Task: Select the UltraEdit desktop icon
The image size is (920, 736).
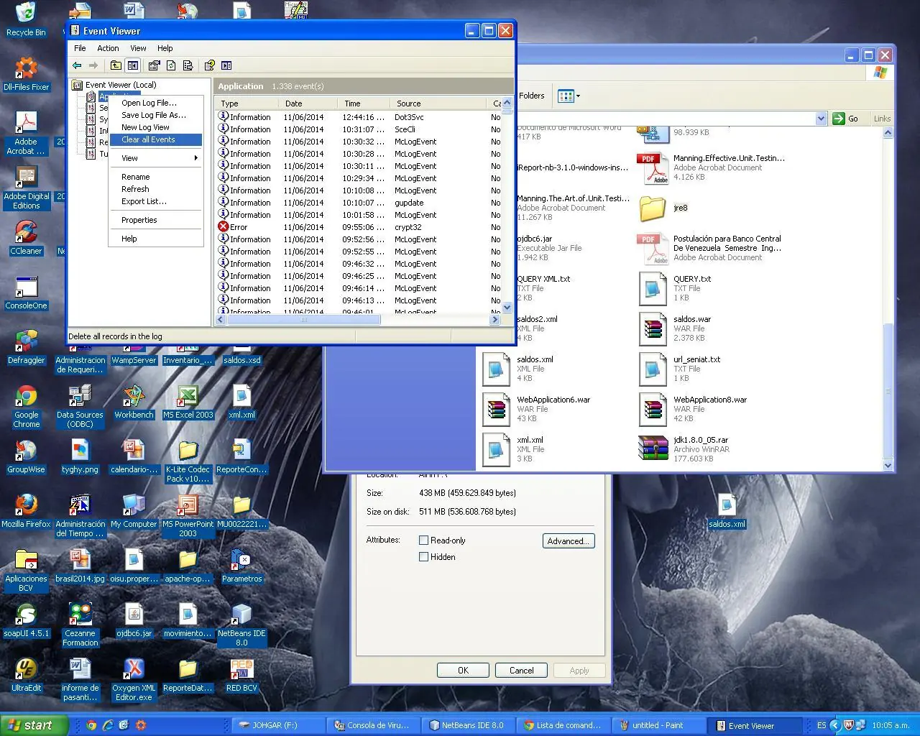Action: (26, 674)
